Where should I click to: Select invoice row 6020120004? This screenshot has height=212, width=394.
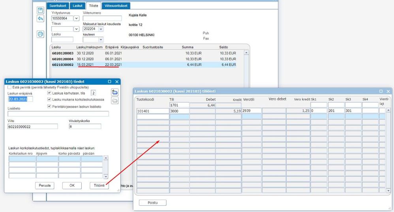144,59
